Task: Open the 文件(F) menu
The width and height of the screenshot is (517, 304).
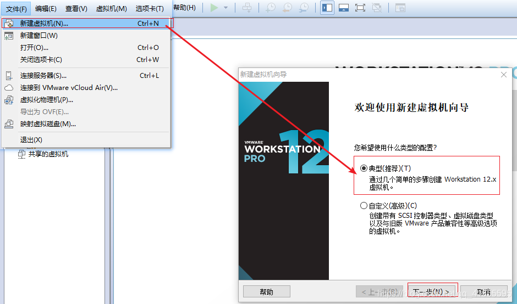Action: pos(16,9)
